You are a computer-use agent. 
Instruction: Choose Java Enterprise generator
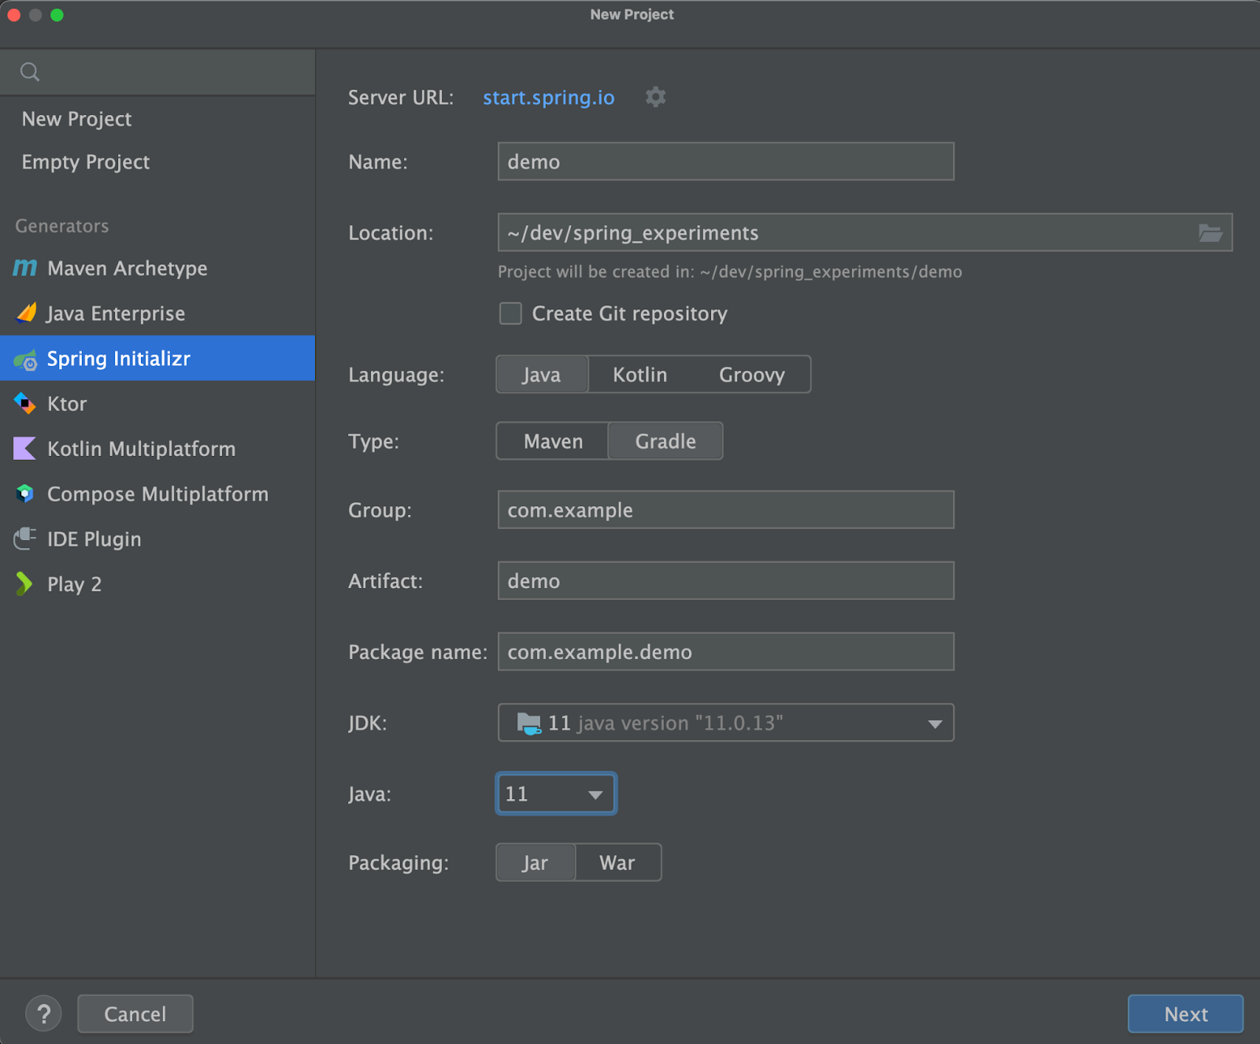(x=157, y=313)
